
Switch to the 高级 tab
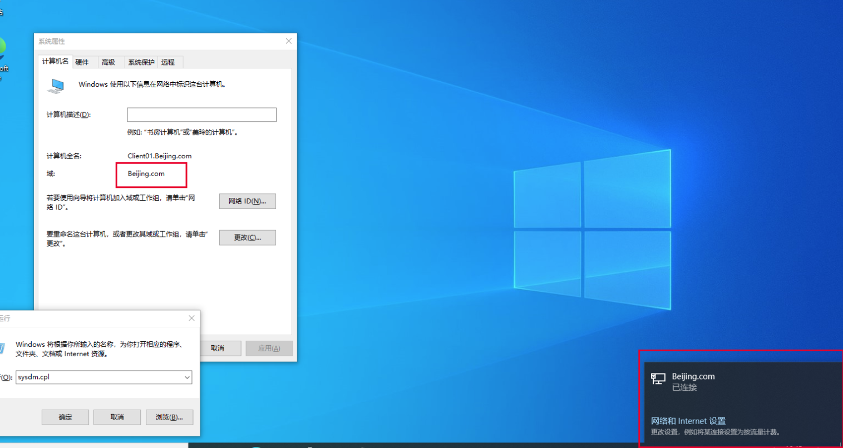pos(109,62)
